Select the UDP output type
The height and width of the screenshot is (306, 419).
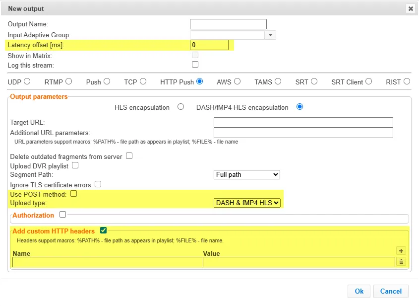click(27, 81)
